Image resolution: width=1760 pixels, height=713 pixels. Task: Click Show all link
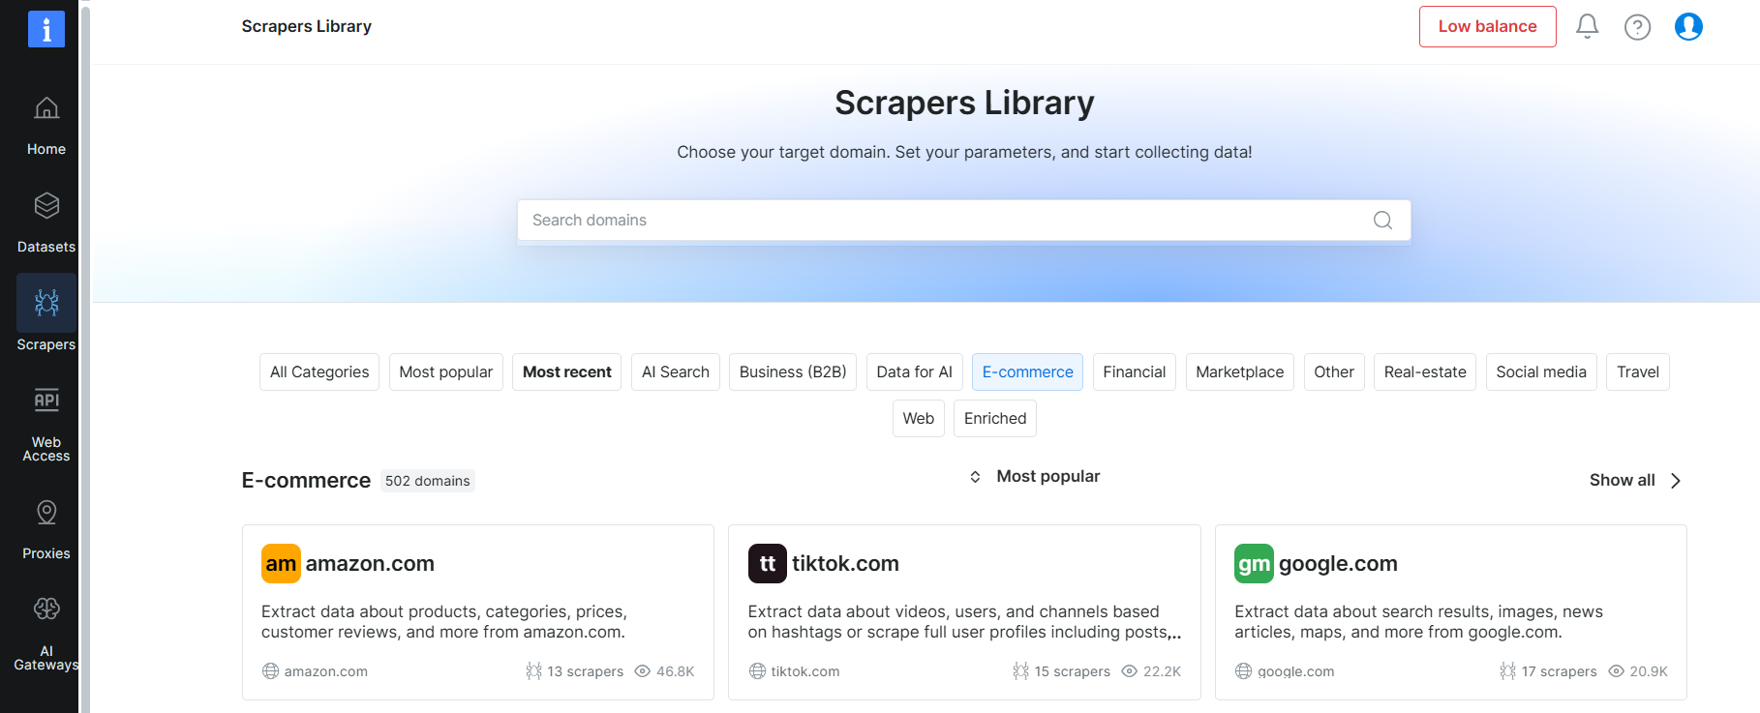coord(1623,481)
